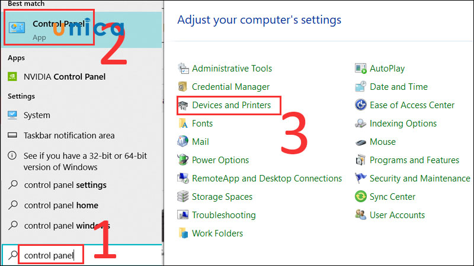Open User Accounts settings
This screenshot has width=474, height=266.
[397, 215]
